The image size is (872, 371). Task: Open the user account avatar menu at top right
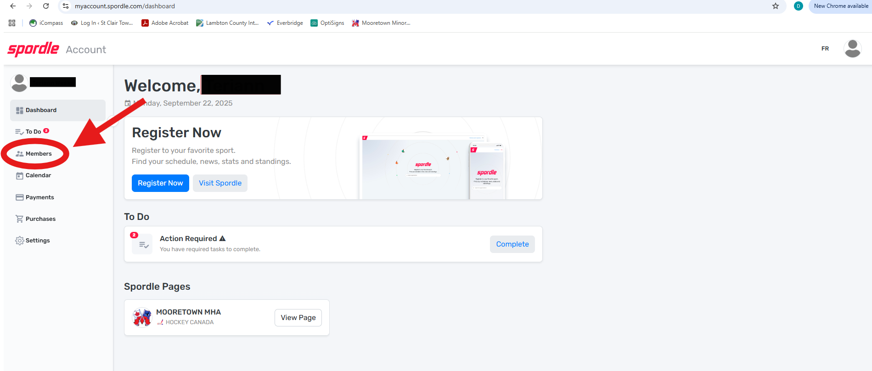click(853, 49)
